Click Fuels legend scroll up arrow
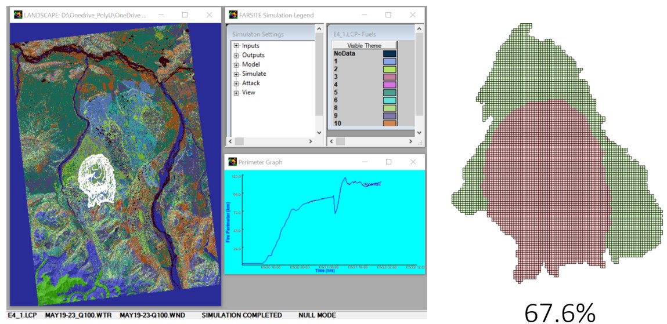This screenshot has height=324, width=667. pos(419,28)
